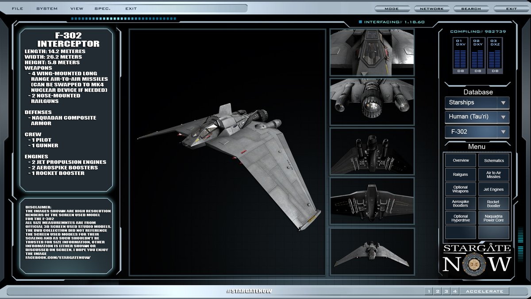This screenshot has width=531, height=299.
Task: Open the SPEC. menu
Action: [103, 9]
